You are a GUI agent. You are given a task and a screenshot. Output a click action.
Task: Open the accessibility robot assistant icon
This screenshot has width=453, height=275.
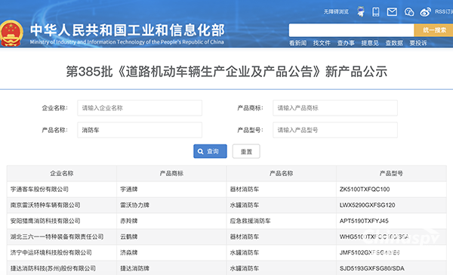[x=361, y=11]
